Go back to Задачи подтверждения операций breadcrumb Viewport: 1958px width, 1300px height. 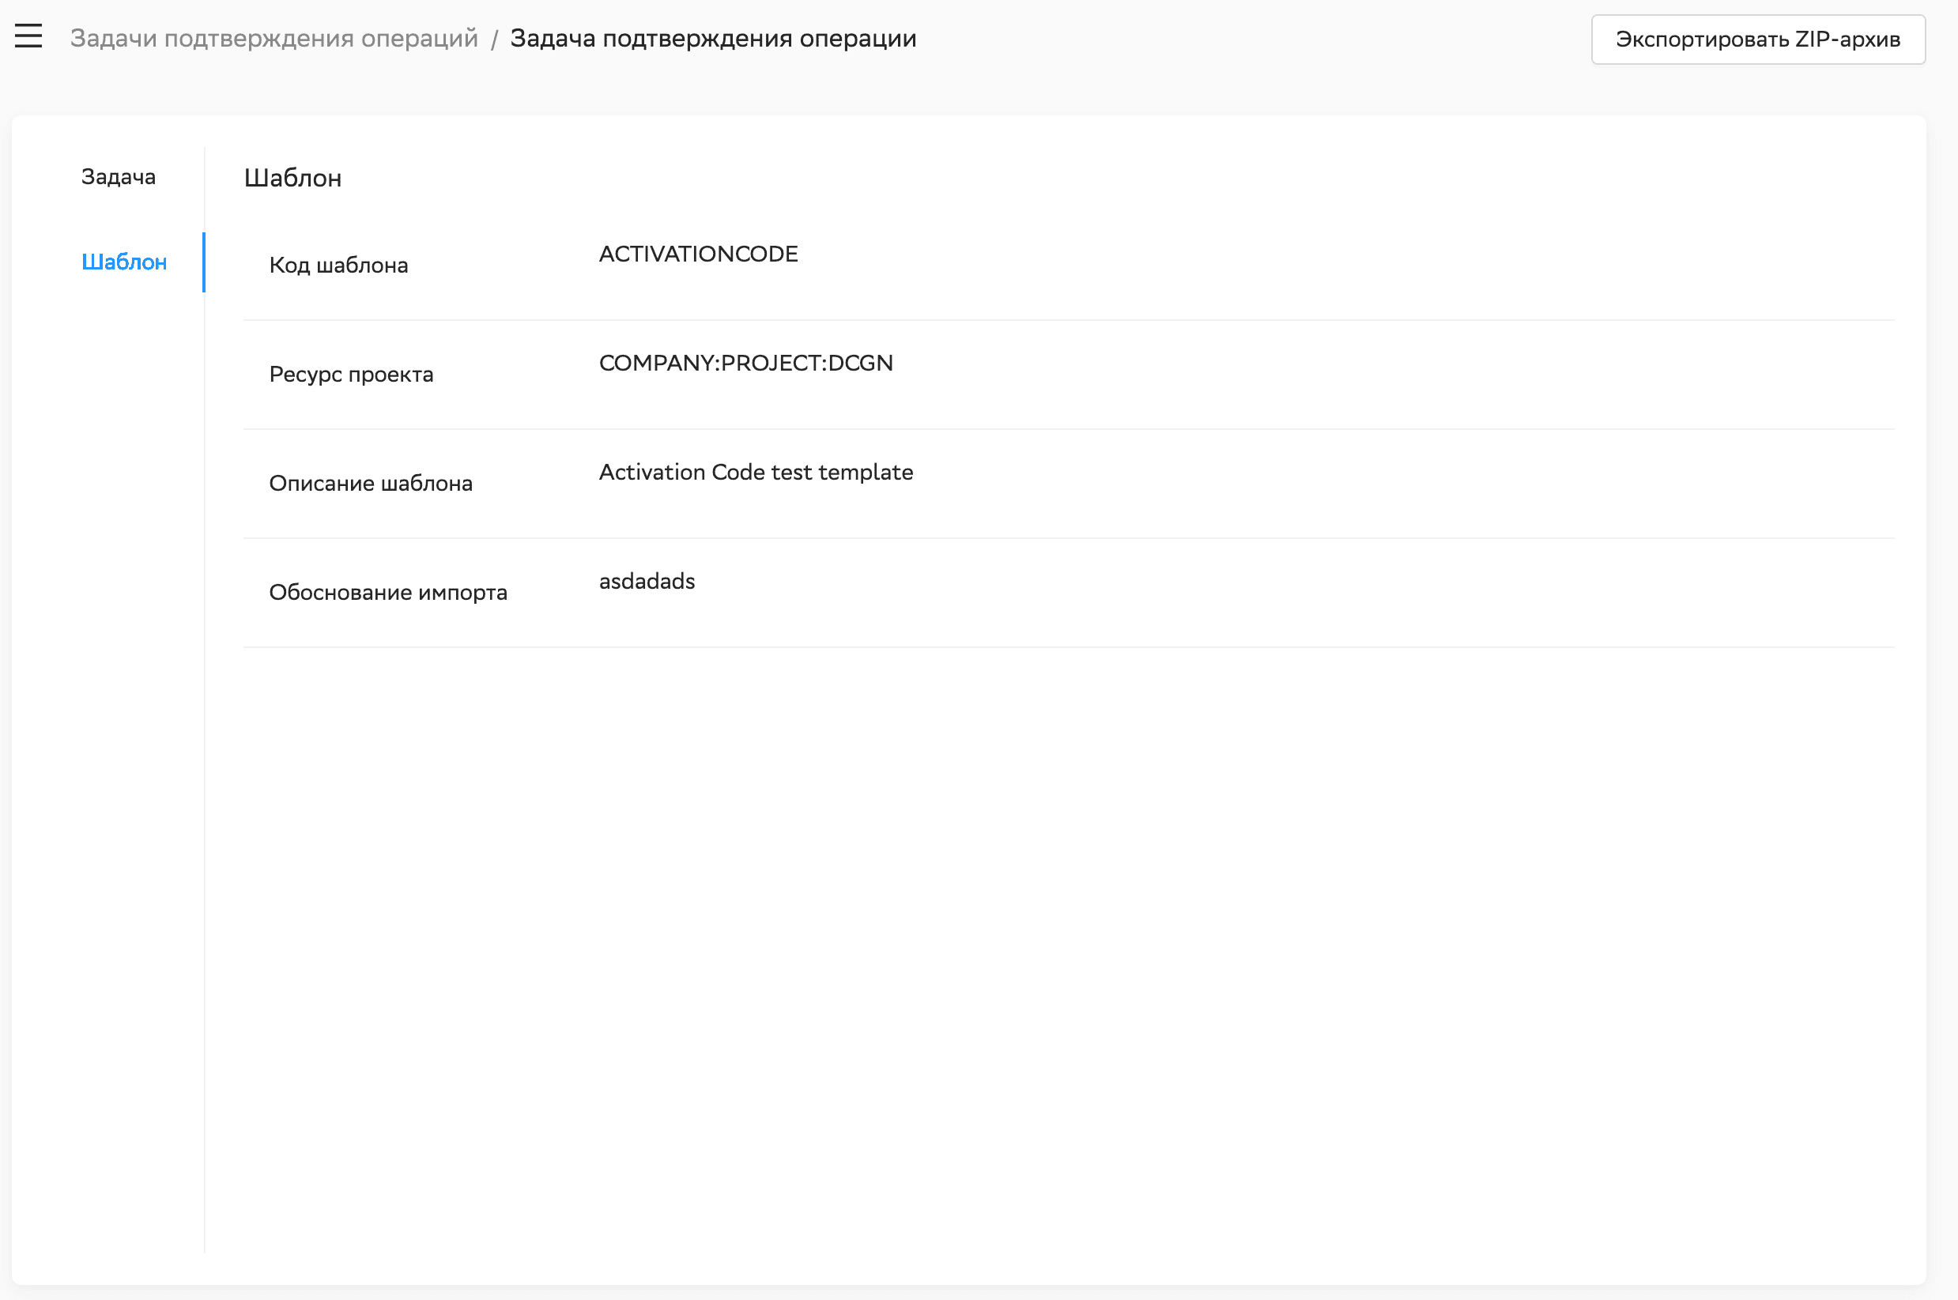(x=274, y=38)
